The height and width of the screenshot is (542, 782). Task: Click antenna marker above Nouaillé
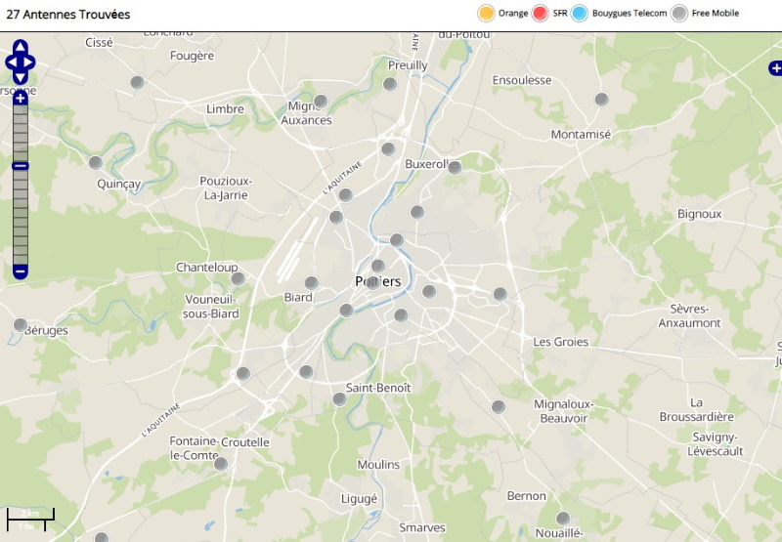[x=563, y=519]
